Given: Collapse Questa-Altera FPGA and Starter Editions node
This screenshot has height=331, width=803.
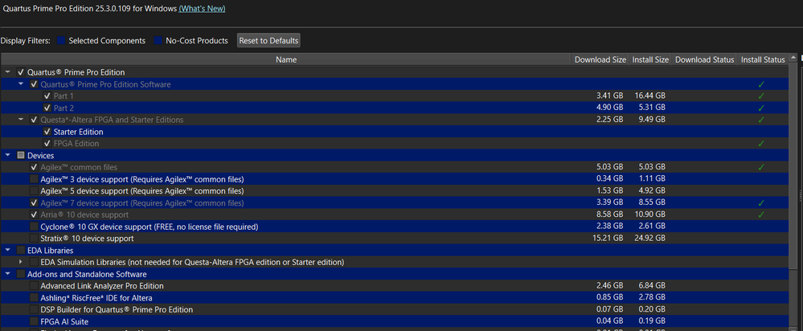Looking at the screenshot, I should coord(20,120).
